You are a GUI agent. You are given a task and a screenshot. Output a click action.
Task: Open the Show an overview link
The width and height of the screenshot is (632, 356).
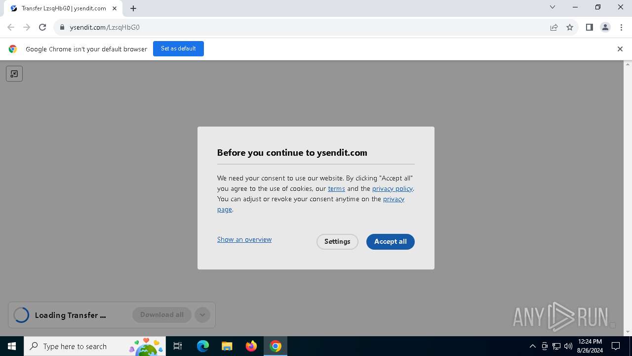tap(244, 239)
